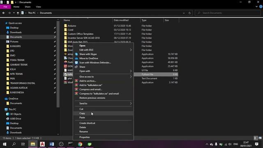263x148 pixels.
Task: Open Windows Start menu
Action: click(5, 144)
